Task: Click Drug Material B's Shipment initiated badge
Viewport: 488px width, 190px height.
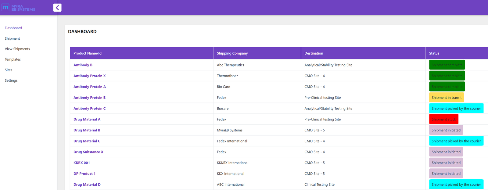Action: coord(446,130)
